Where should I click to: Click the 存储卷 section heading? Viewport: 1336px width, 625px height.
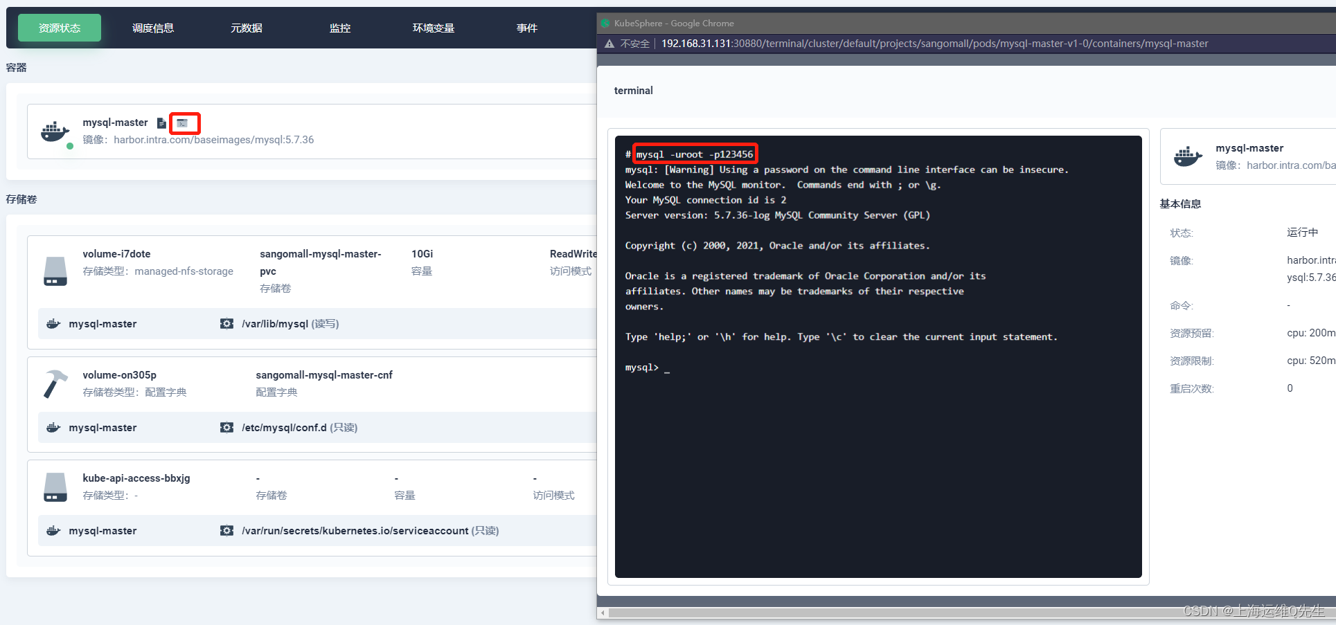pyautogui.click(x=21, y=199)
